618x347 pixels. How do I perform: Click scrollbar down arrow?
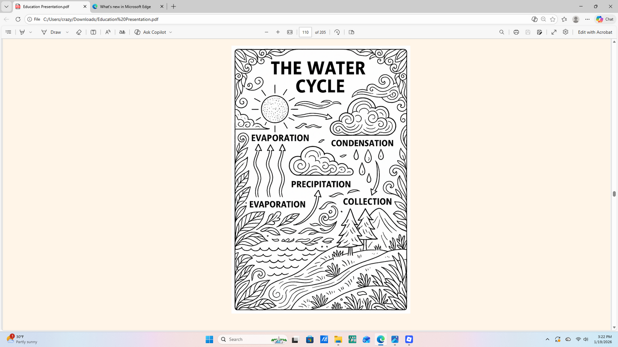(615, 328)
